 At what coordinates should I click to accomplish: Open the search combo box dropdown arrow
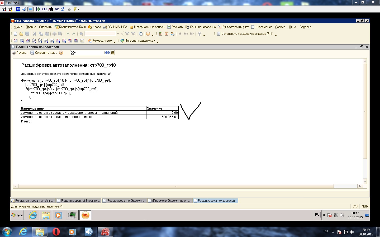[118, 34]
